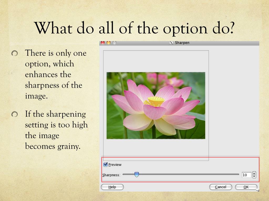Click the dialog resize grip corner
This screenshot has width=269, height=201.
(x=258, y=190)
